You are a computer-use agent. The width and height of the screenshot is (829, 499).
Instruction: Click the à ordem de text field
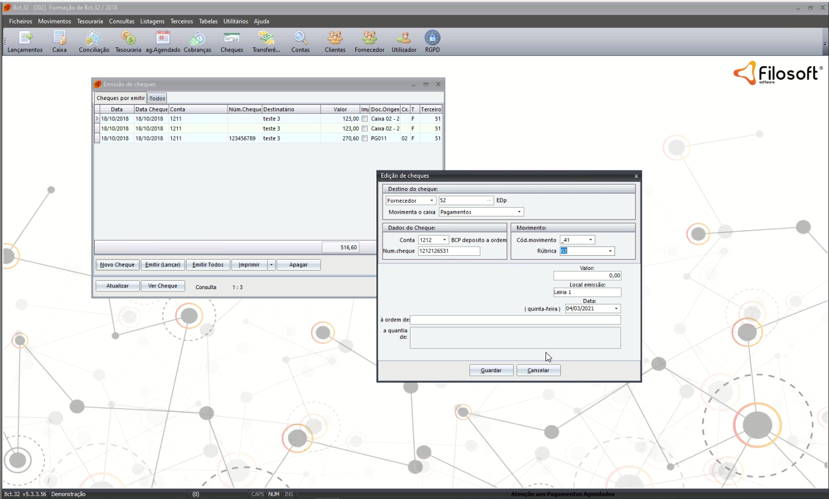[515, 320]
